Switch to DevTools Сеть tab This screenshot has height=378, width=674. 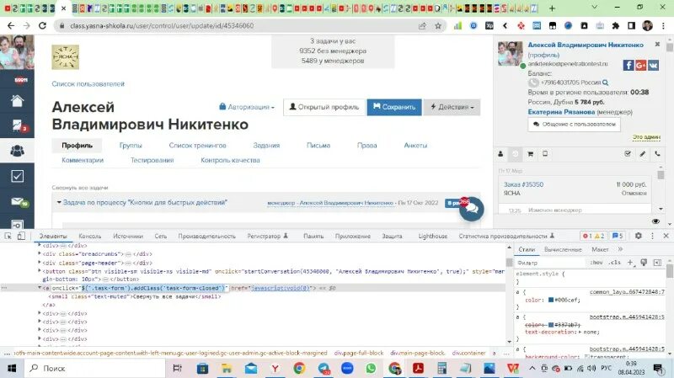(x=160, y=236)
